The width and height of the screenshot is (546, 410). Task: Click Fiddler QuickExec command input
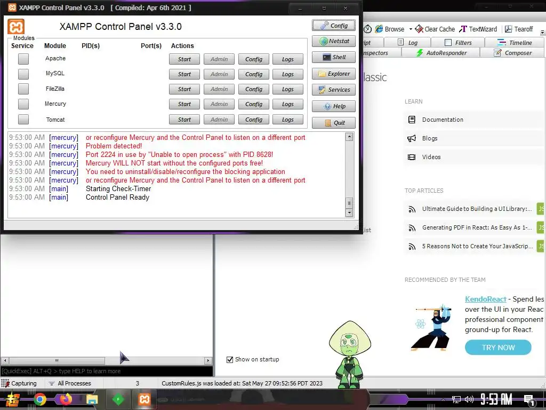point(106,371)
